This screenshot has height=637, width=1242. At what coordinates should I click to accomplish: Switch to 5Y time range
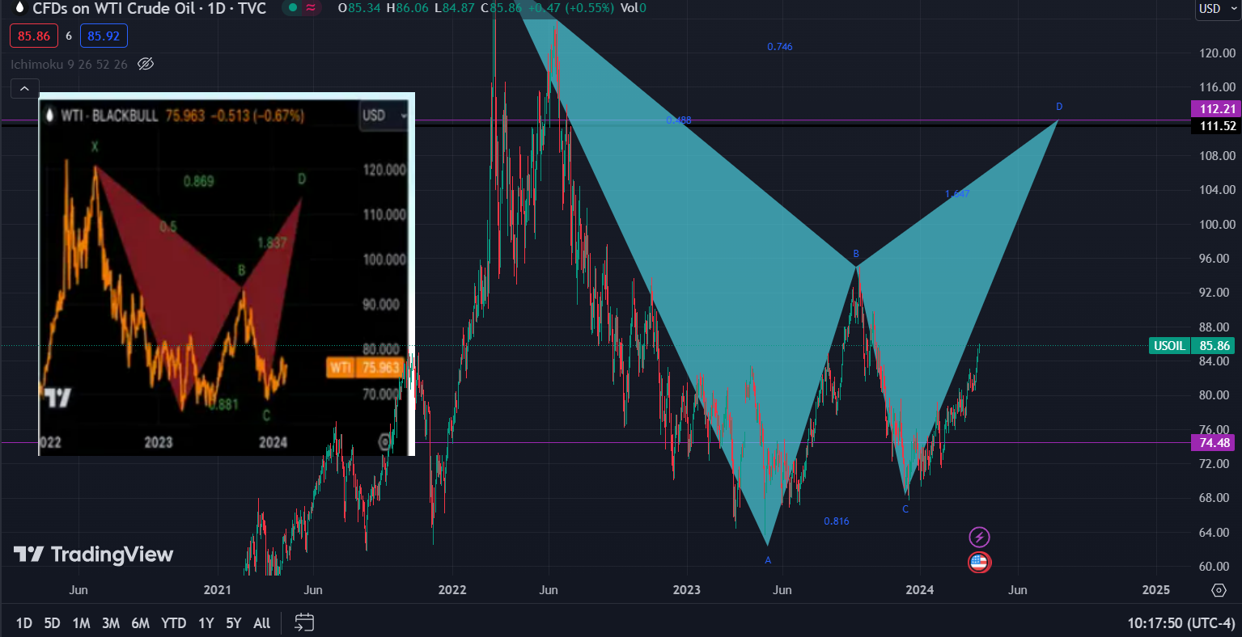(x=233, y=623)
